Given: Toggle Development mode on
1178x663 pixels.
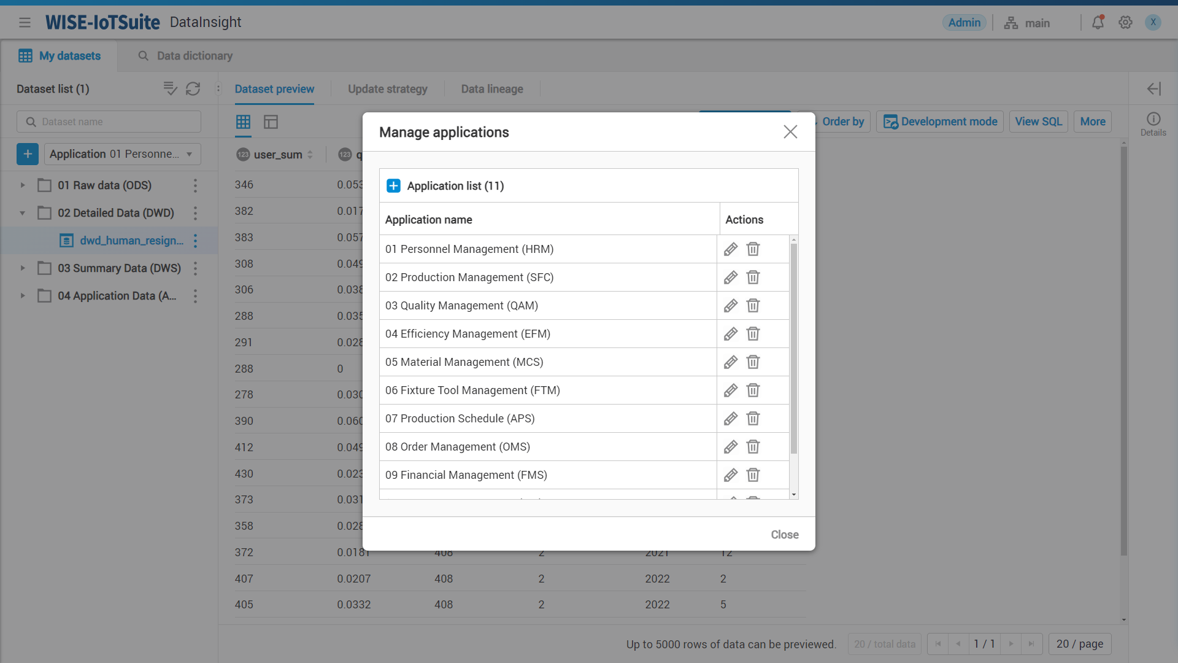Looking at the screenshot, I should pyautogui.click(x=940, y=122).
